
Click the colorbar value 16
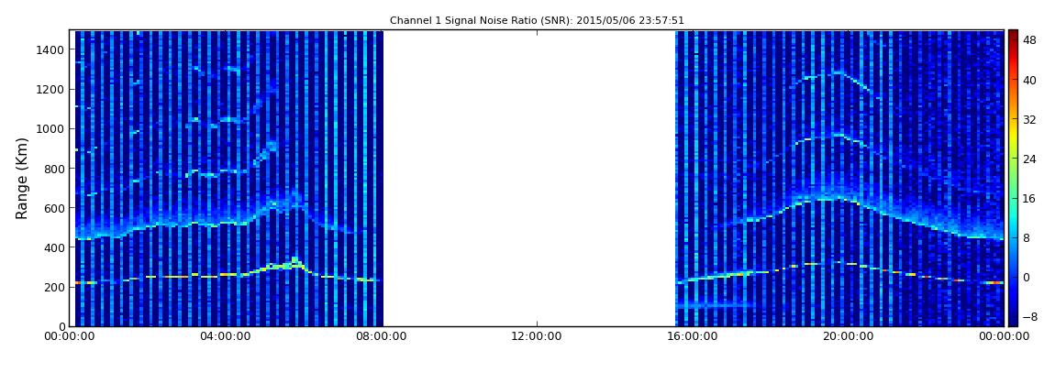pos(1029,199)
